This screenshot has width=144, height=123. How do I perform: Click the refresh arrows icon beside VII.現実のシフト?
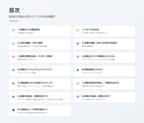pos(14,70)
